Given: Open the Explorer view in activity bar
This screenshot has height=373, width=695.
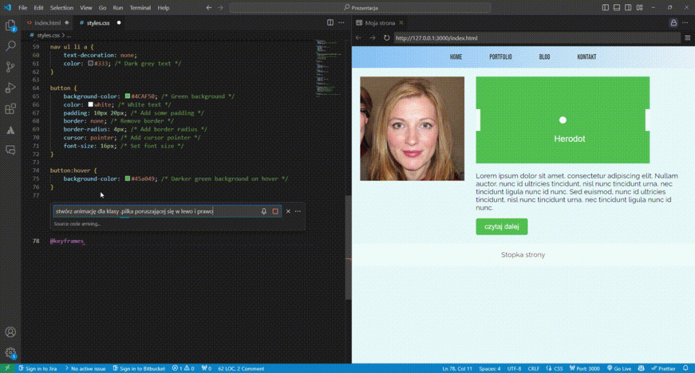Looking at the screenshot, I should (10, 26).
